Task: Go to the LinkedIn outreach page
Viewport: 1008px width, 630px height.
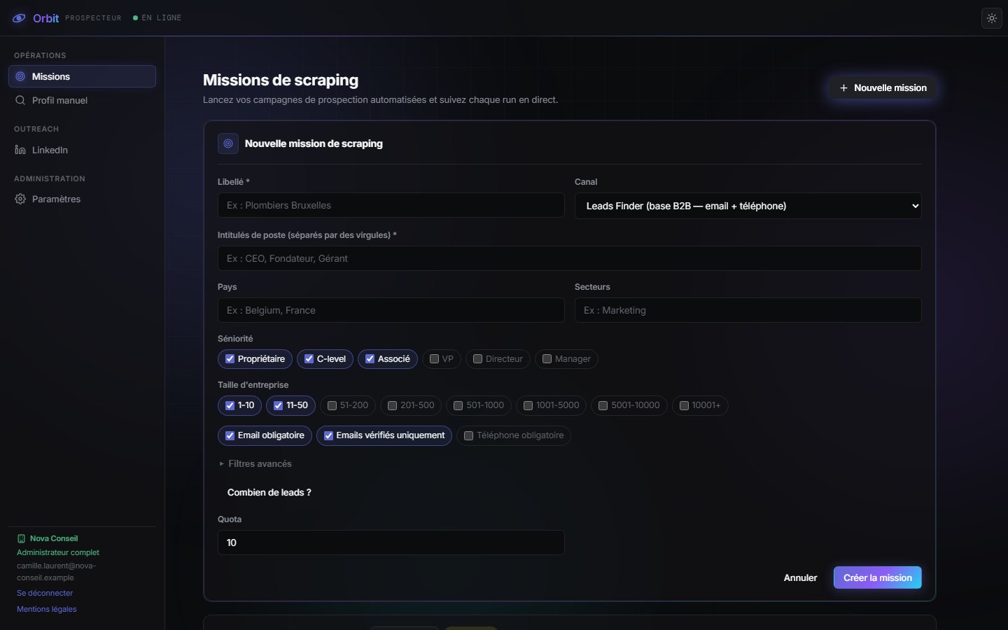Action: click(x=82, y=150)
